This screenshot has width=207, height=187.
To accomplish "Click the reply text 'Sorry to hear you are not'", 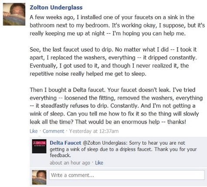I will 157,143.
